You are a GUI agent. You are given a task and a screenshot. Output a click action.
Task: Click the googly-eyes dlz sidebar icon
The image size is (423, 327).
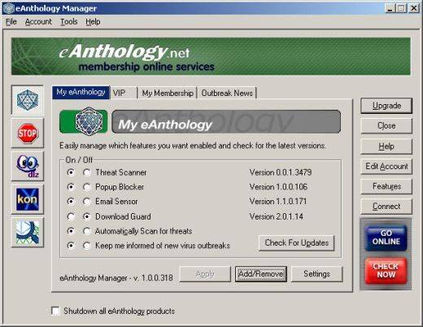coord(28,166)
